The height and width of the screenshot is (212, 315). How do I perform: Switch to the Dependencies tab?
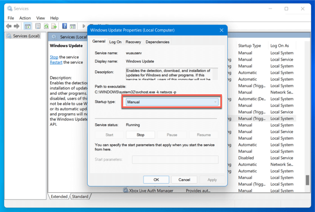coord(157,42)
